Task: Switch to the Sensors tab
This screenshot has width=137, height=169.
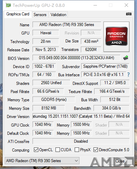Action: pyautogui.click(x=40, y=15)
